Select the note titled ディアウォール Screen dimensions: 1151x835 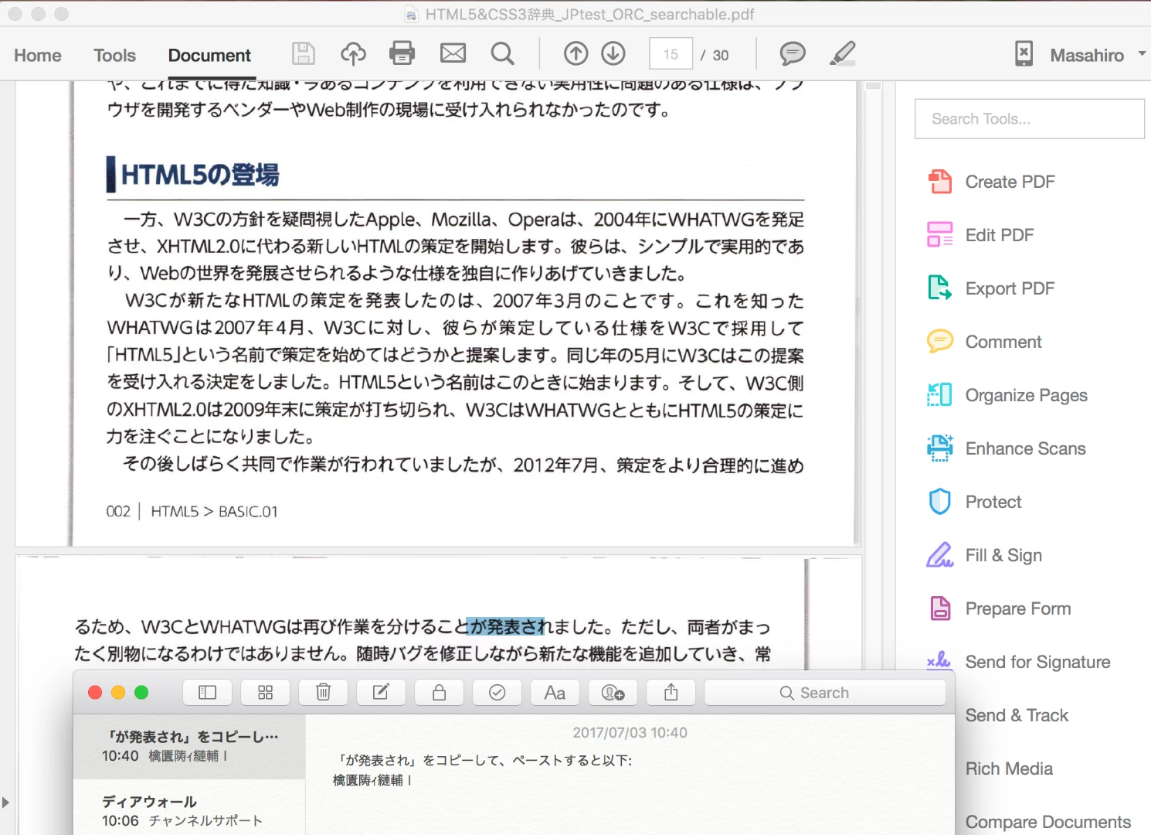(x=190, y=807)
